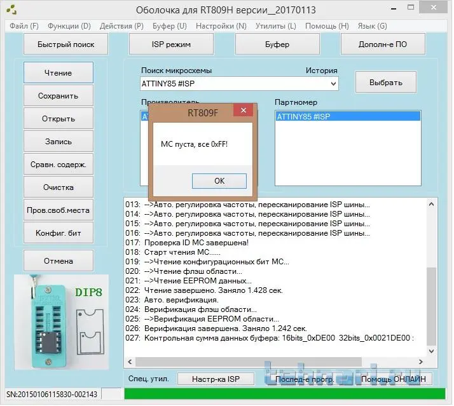454x406 pixels.
Task: Expand the chip search history dropdown
Action: [x=333, y=84]
